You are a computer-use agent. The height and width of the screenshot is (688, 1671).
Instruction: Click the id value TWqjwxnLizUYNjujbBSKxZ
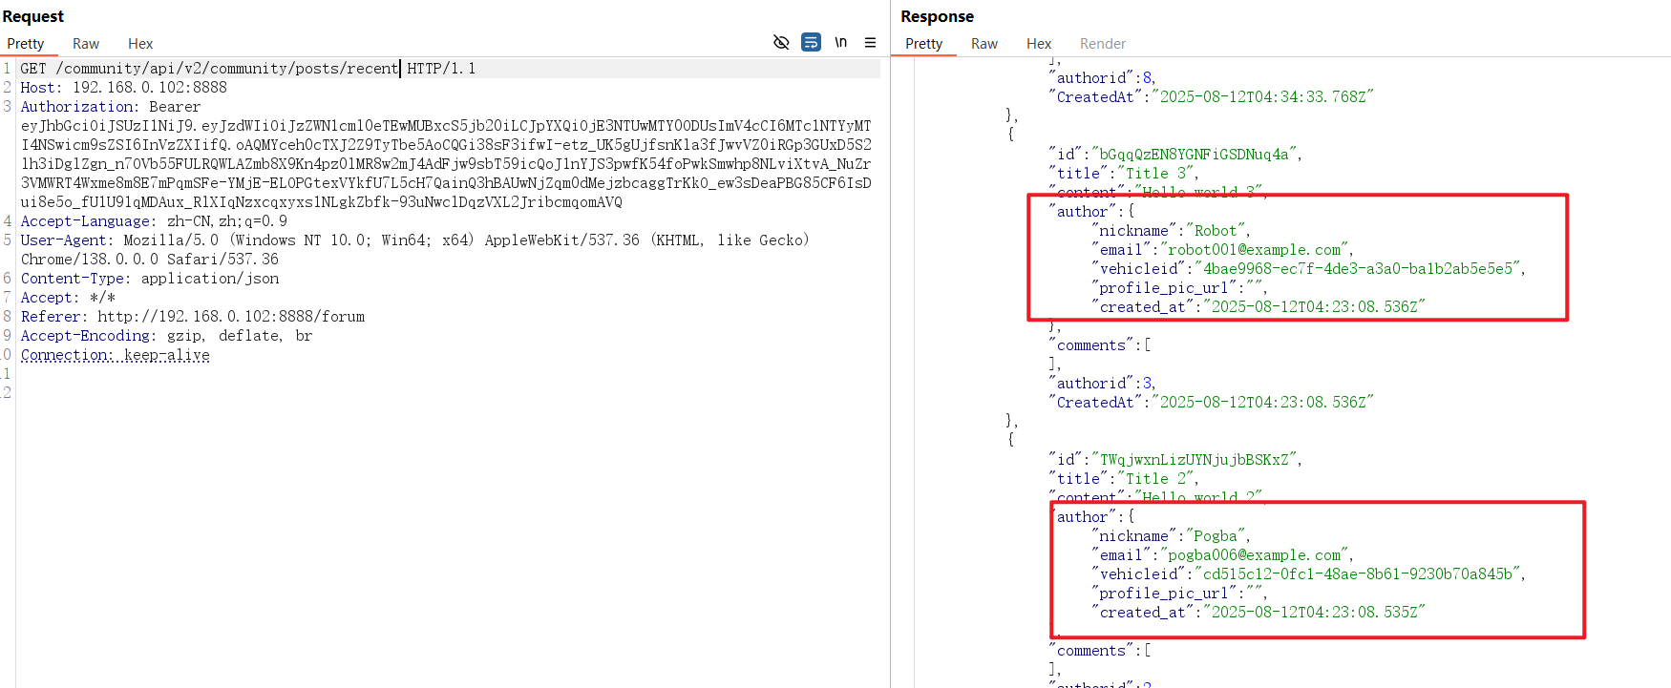pos(1194,460)
